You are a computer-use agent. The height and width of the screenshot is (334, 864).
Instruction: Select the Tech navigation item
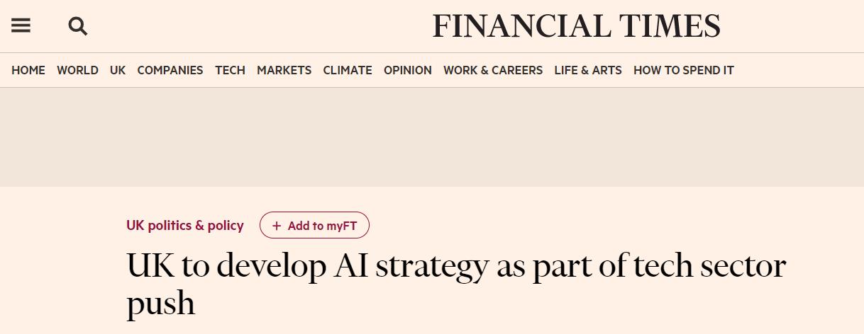coord(230,70)
